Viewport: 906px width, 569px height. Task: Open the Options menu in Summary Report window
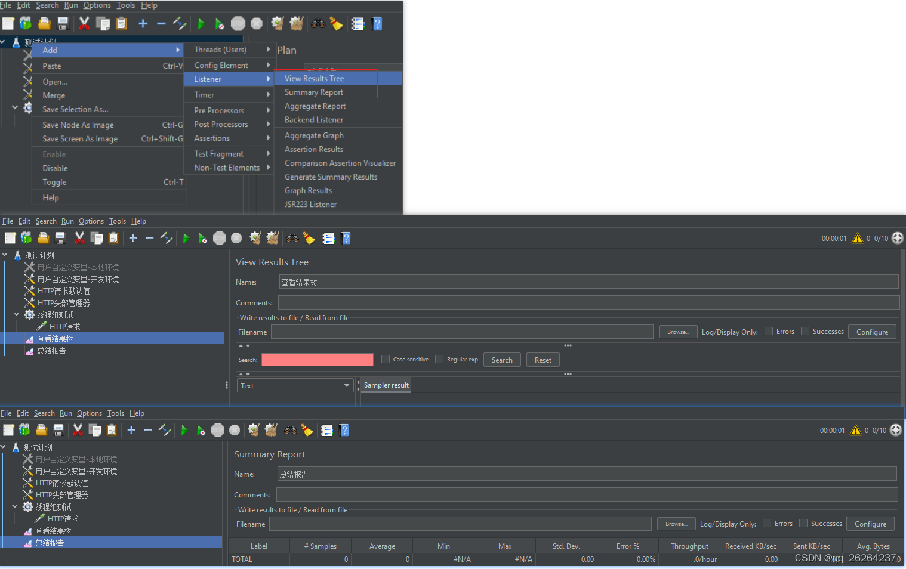click(90, 413)
